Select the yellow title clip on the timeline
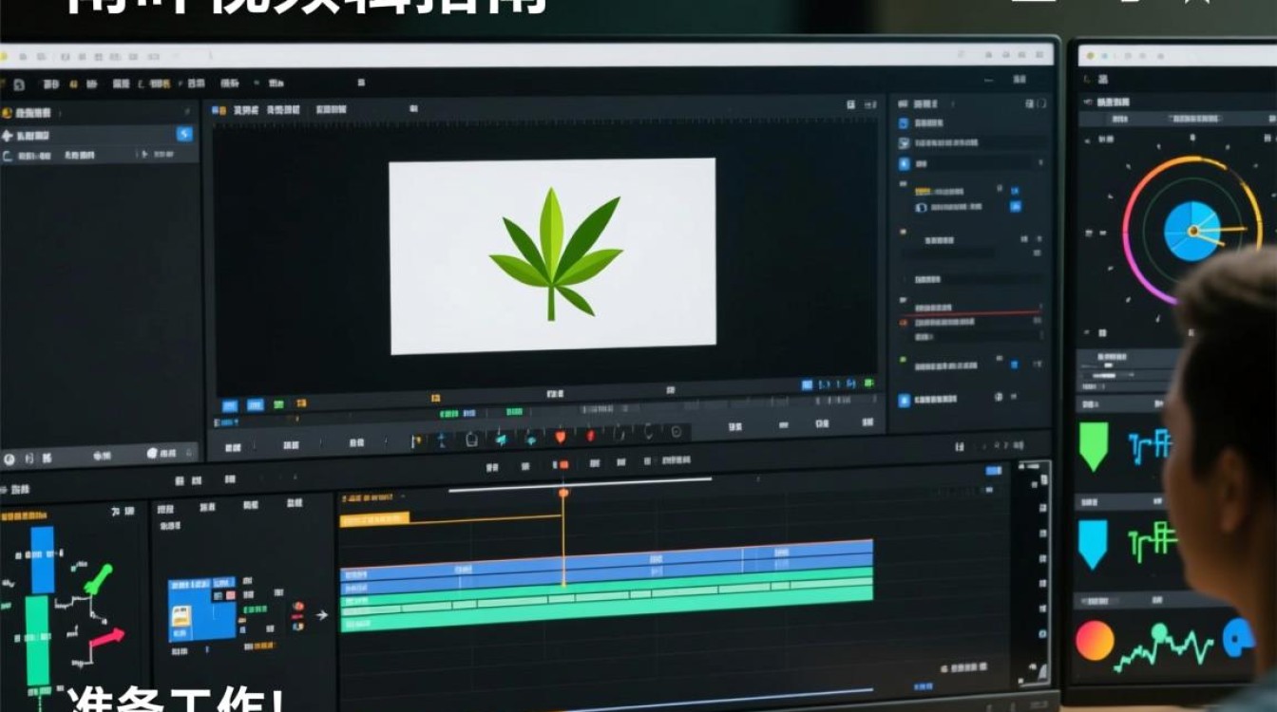This screenshot has height=712, width=1277. tap(374, 519)
